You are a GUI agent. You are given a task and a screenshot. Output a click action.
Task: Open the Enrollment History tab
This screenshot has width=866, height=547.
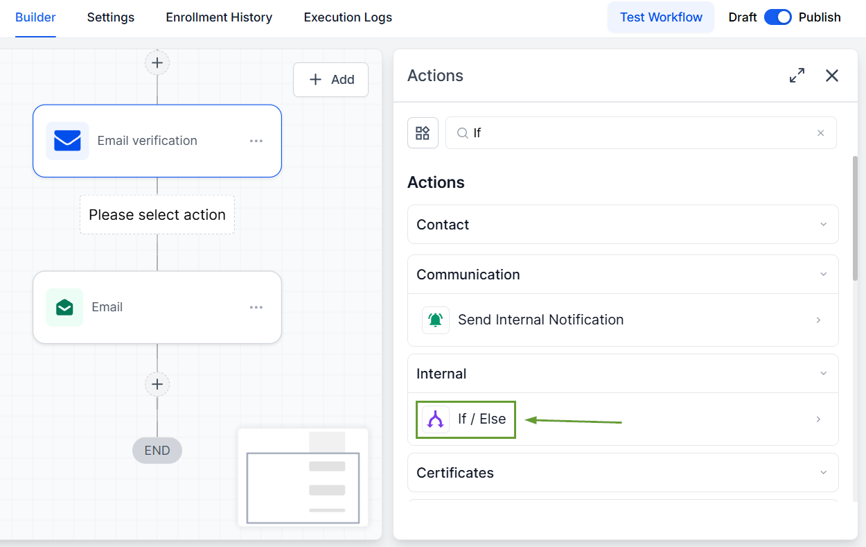pos(219,17)
